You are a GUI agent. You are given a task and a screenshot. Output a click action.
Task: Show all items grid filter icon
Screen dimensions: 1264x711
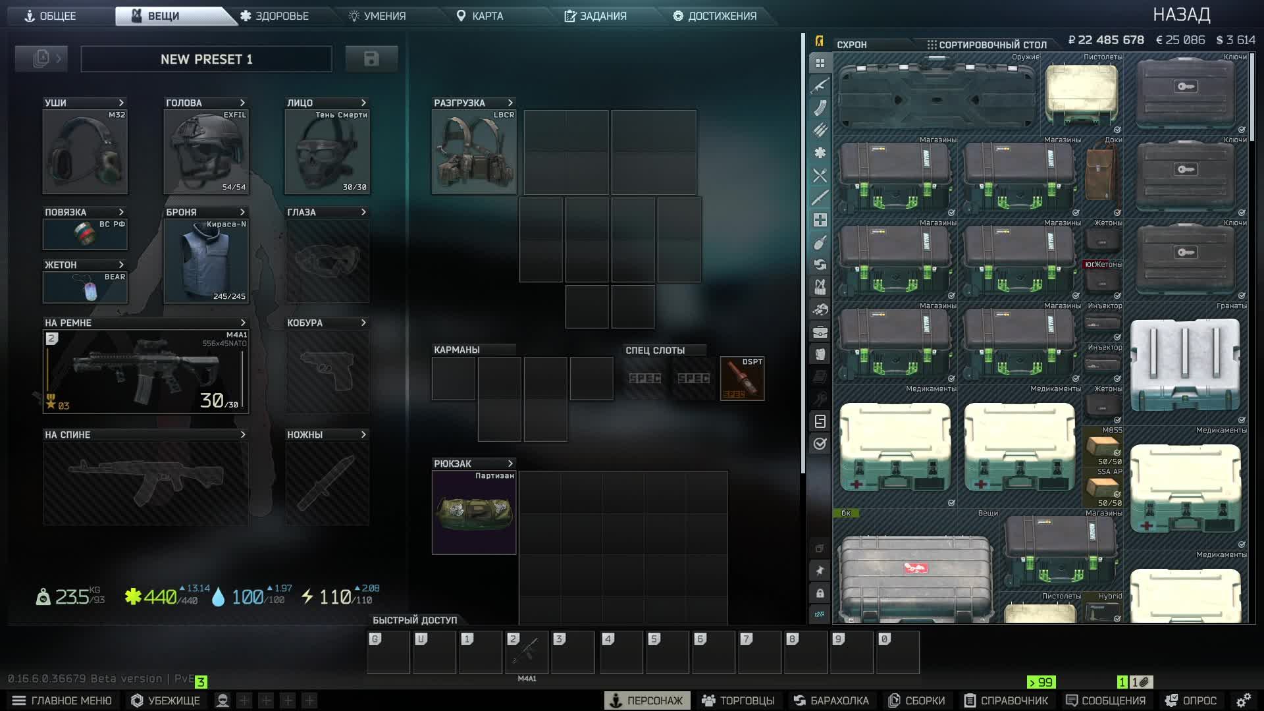(820, 63)
